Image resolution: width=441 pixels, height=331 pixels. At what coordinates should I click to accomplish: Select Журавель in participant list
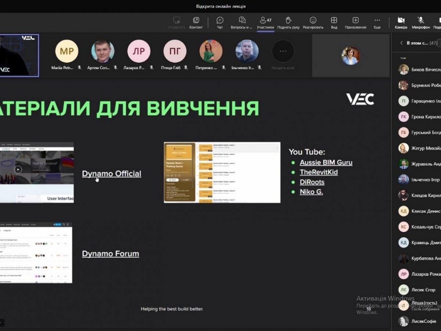pos(420,164)
